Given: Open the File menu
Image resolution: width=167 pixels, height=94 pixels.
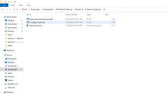Looking at the screenshot, I should (x=4, y=5).
